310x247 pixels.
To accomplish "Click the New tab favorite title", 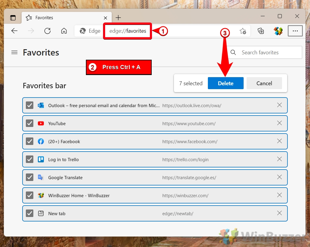I will tap(57, 213).
